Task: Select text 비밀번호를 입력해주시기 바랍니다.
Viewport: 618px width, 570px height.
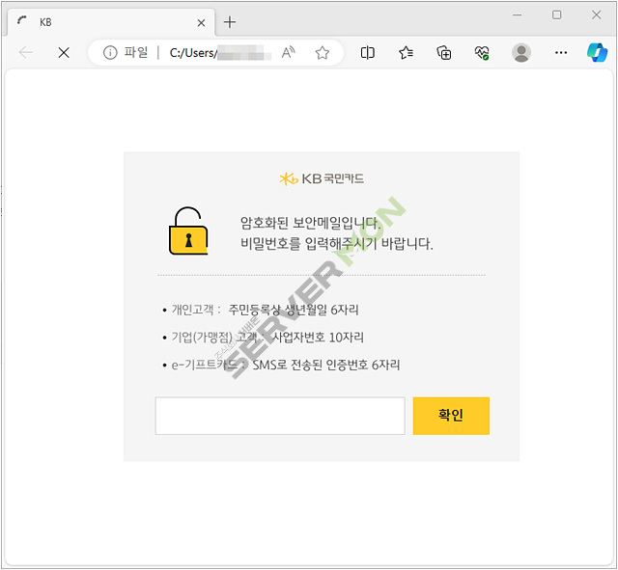Action: (337, 243)
